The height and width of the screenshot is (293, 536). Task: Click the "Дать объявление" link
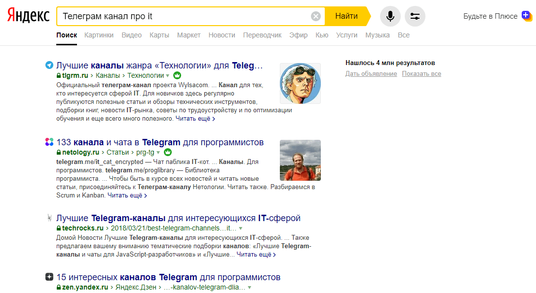pyautogui.click(x=371, y=74)
